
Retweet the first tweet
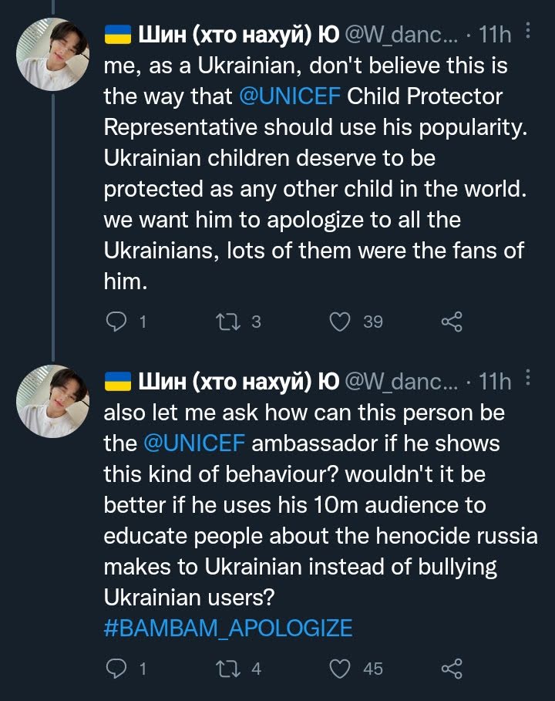click(x=227, y=322)
